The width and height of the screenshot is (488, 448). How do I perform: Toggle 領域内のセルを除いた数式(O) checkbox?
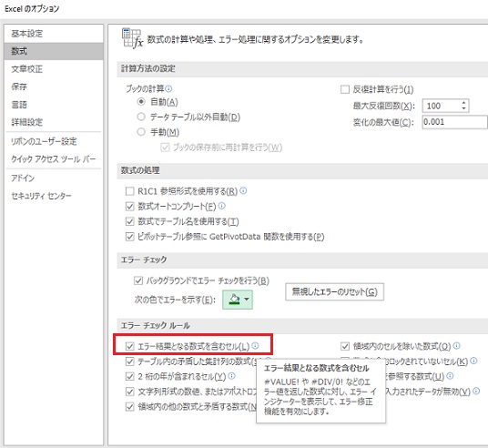[x=345, y=346]
